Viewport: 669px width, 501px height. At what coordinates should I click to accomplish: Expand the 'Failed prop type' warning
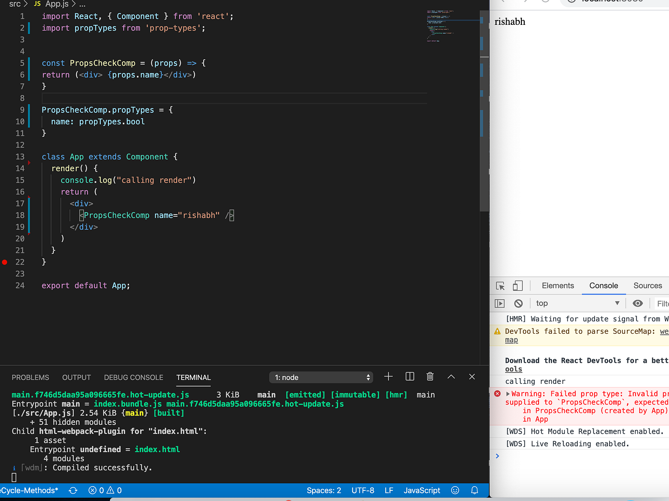tap(508, 393)
